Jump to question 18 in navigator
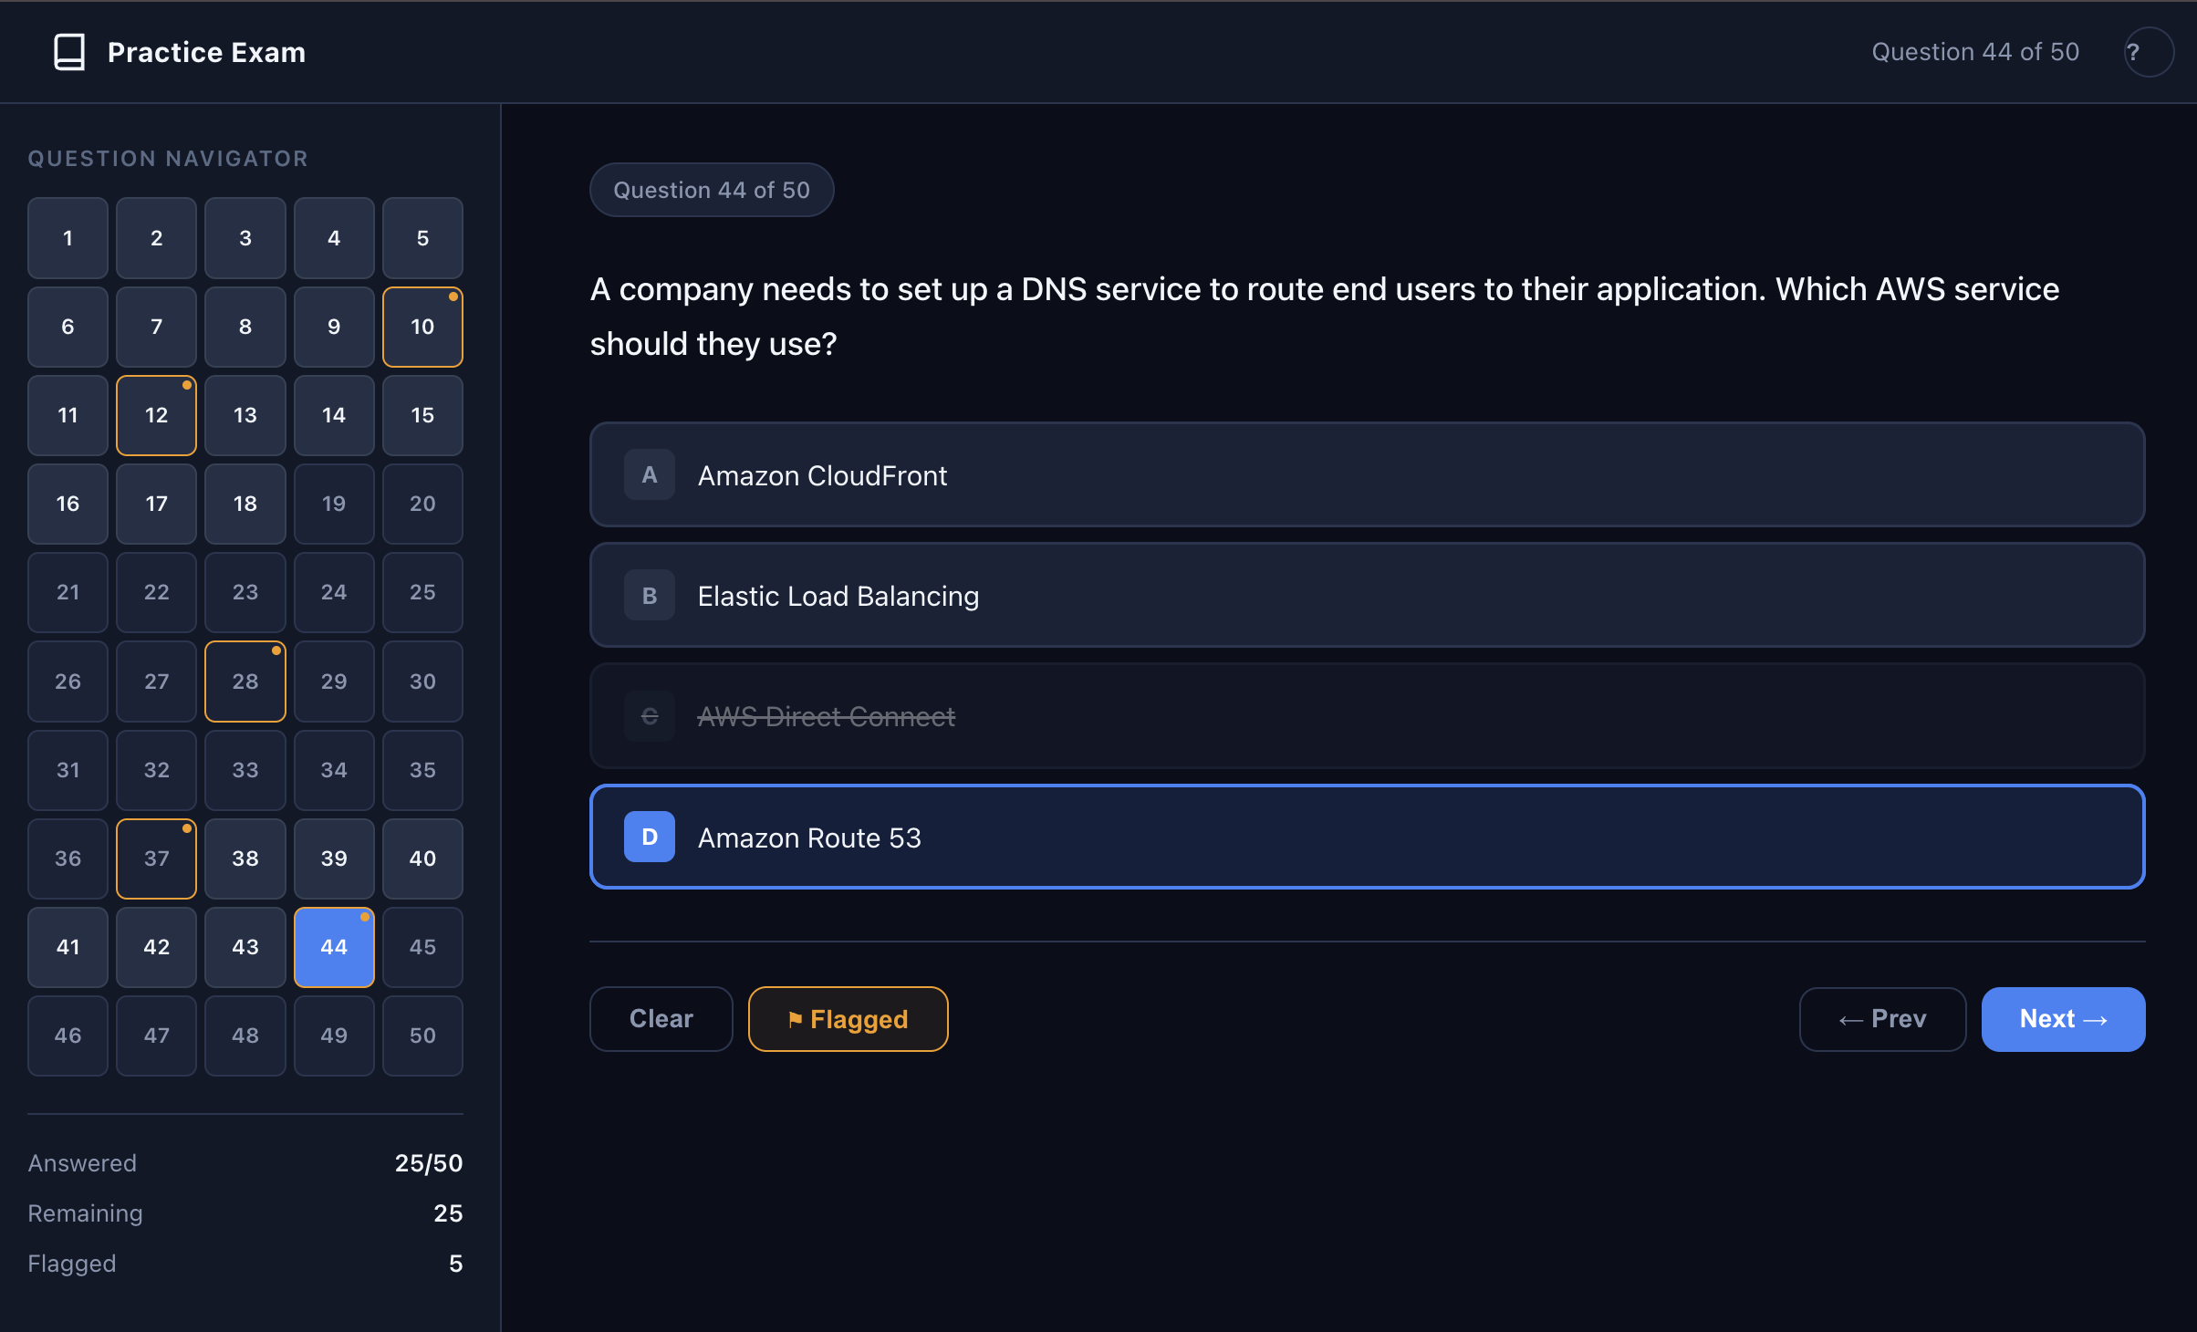This screenshot has width=2197, height=1332. [x=245, y=504]
